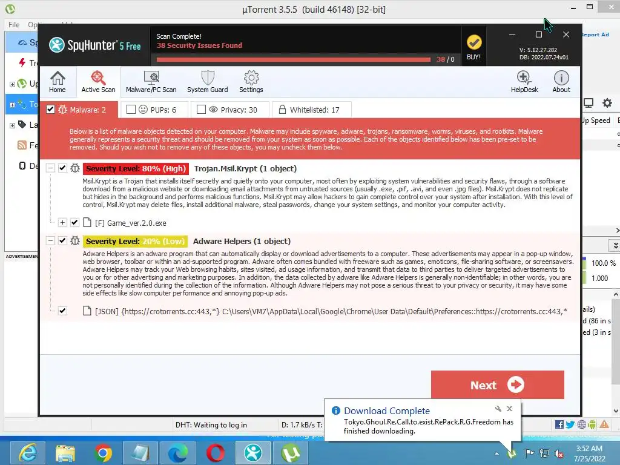Click the BUY! checkmark icon
This screenshot has height=465, width=620.
tap(473, 42)
